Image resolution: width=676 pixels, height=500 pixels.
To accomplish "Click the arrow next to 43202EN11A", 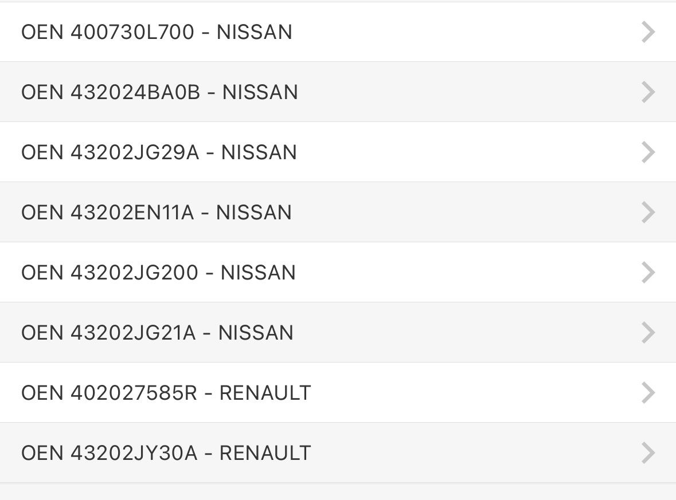I will (x=648, y=212).
